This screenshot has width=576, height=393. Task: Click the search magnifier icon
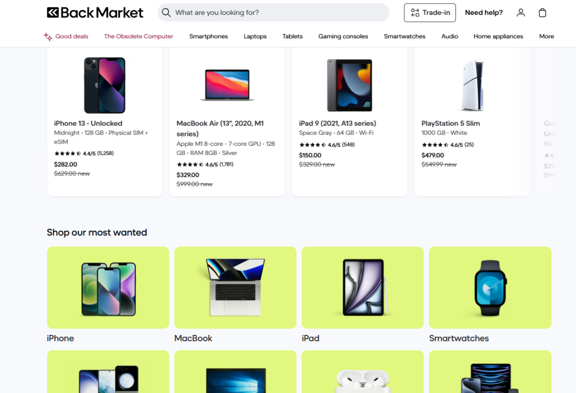point(166,13)
